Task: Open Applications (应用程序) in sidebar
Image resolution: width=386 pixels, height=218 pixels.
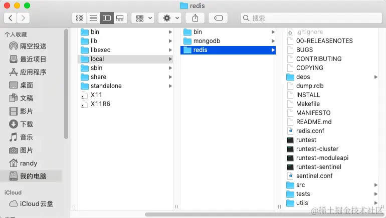Action: point(28,72)
